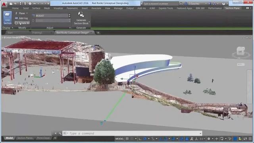Screen dimensions: 254x143
Task: Open the Point Cloud layout tab
Action: click(x=43, y=138)
